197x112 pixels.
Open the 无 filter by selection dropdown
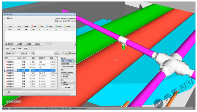(58, 53)
